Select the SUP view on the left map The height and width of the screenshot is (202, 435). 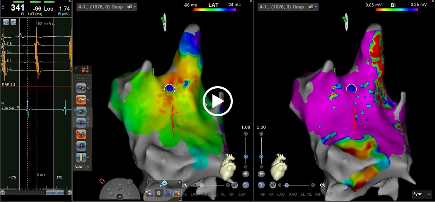click(242, 194)
